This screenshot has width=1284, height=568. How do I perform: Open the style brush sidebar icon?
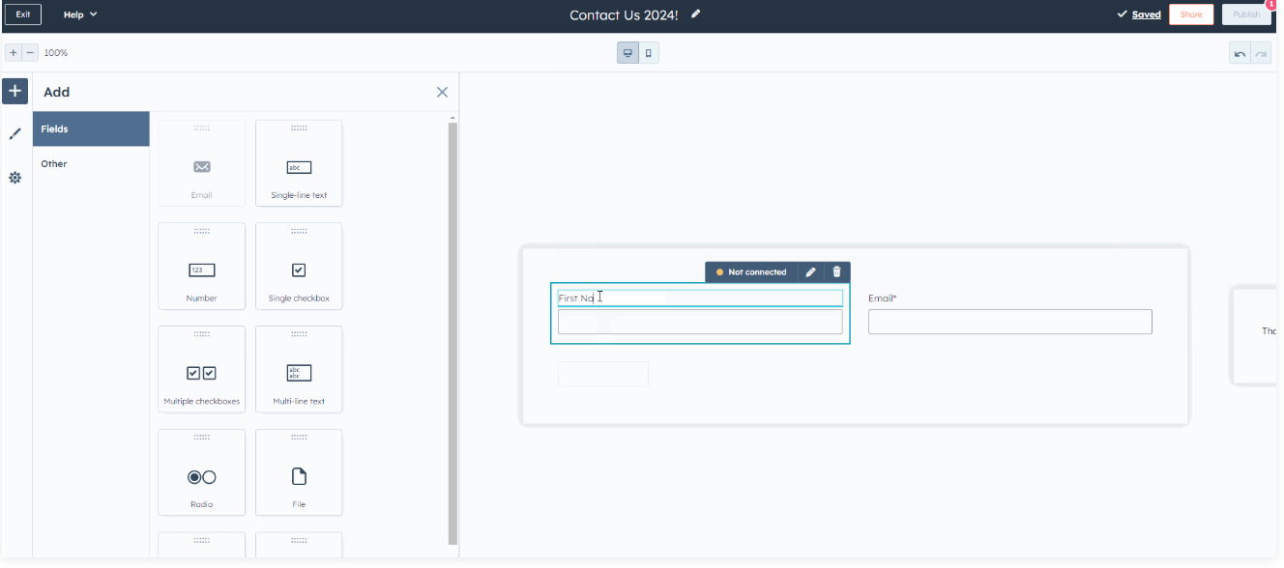(15, 134)
